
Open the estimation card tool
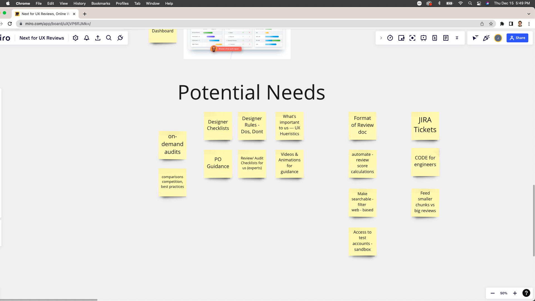[435, 38]
